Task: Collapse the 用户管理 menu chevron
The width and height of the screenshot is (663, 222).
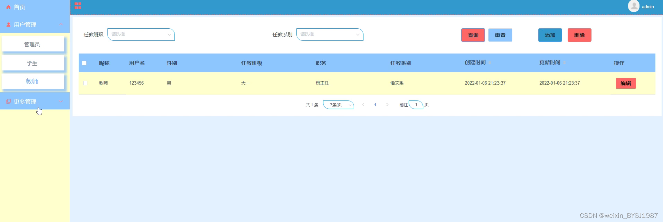Action: click(x=61, y=25)
